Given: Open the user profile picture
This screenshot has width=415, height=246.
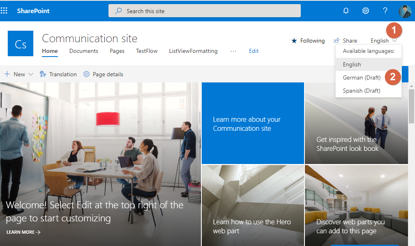Looking at the screenshot, I should (405, 11).
